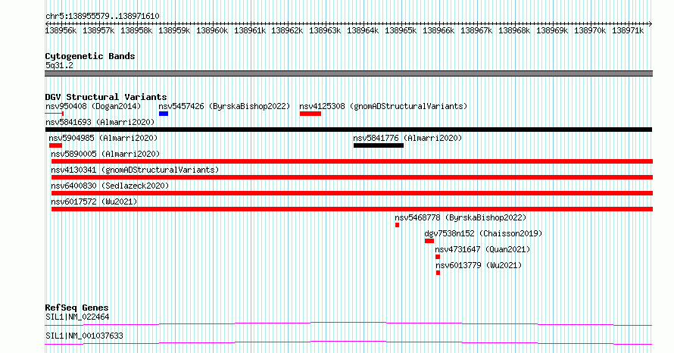Click the nsv5457426 (ByrskaBishop2022) label
674x353 pixels.
pos(224,106)
